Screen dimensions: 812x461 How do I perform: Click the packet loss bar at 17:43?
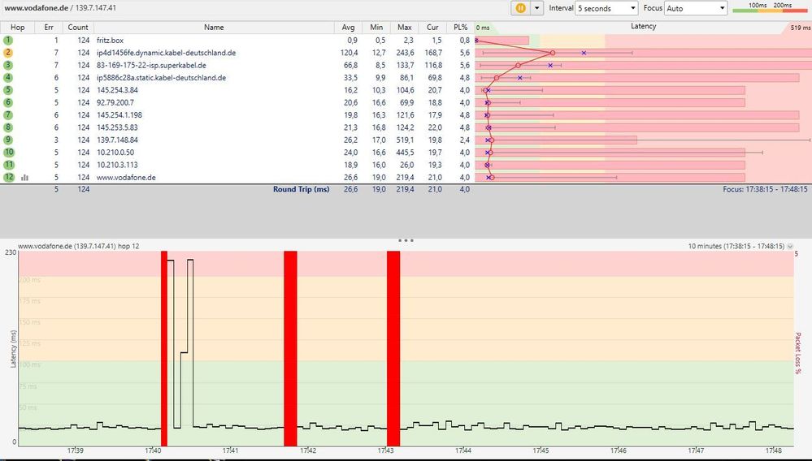coord(393,348)
